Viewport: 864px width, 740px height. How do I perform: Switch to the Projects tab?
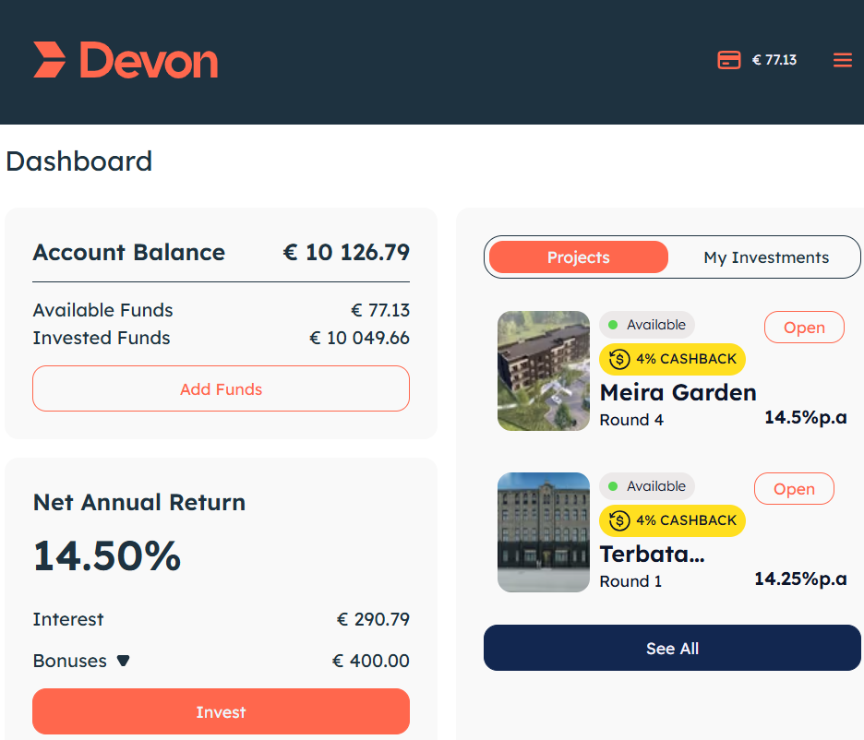coord(579,257)
